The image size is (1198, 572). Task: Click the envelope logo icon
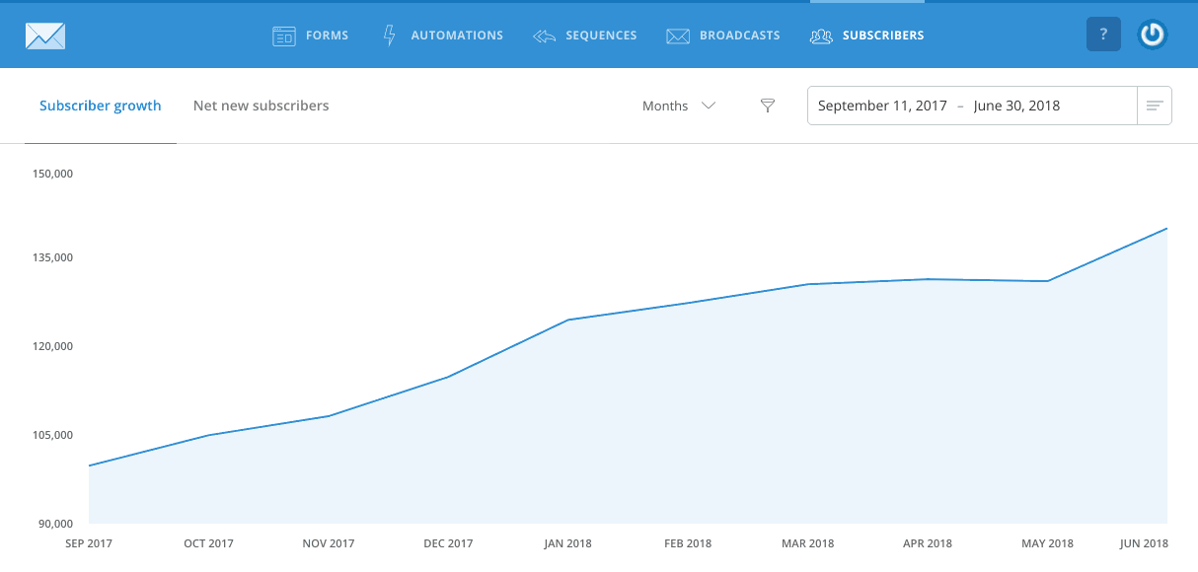click(x=45, y=36)
